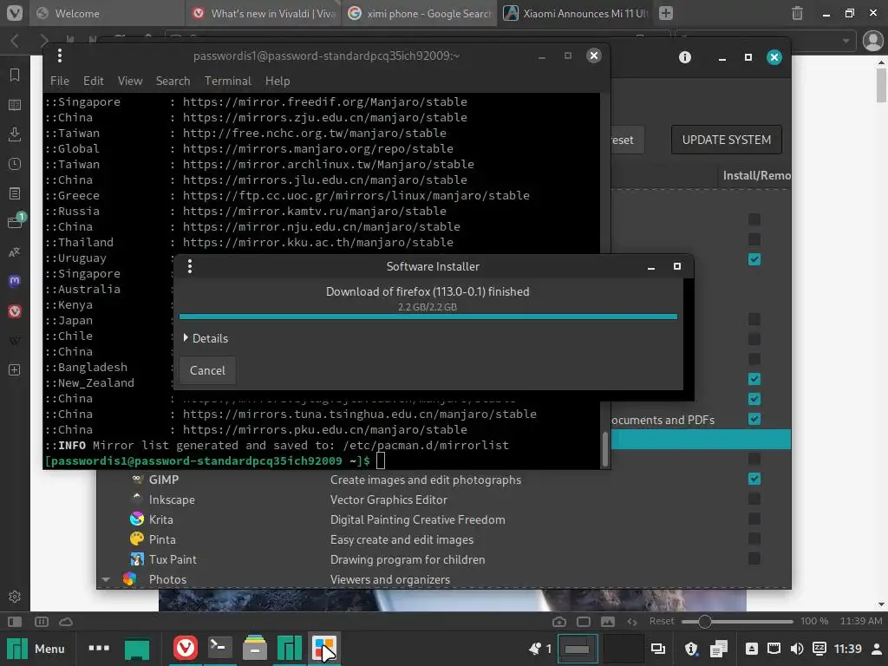Toggle tab tiling in Vivaldi status bar
Viewport: 888px width, 666px height.
pyautogui.click(x=42, y=621)
